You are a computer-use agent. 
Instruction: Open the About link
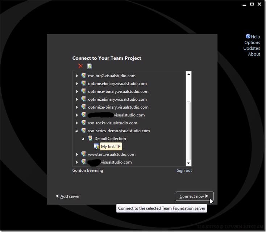[x=254, y=54]
